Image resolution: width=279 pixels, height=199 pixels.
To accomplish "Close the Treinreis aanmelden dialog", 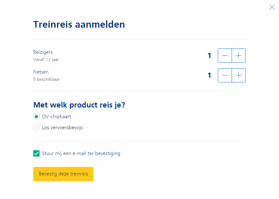I will pyautogui.click(x=272, y=7).
